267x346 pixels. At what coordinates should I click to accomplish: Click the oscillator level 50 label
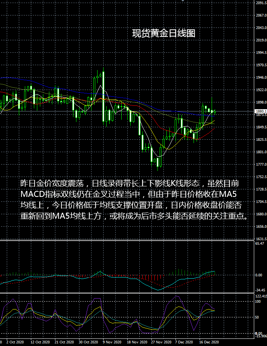(x=257, y=317)
